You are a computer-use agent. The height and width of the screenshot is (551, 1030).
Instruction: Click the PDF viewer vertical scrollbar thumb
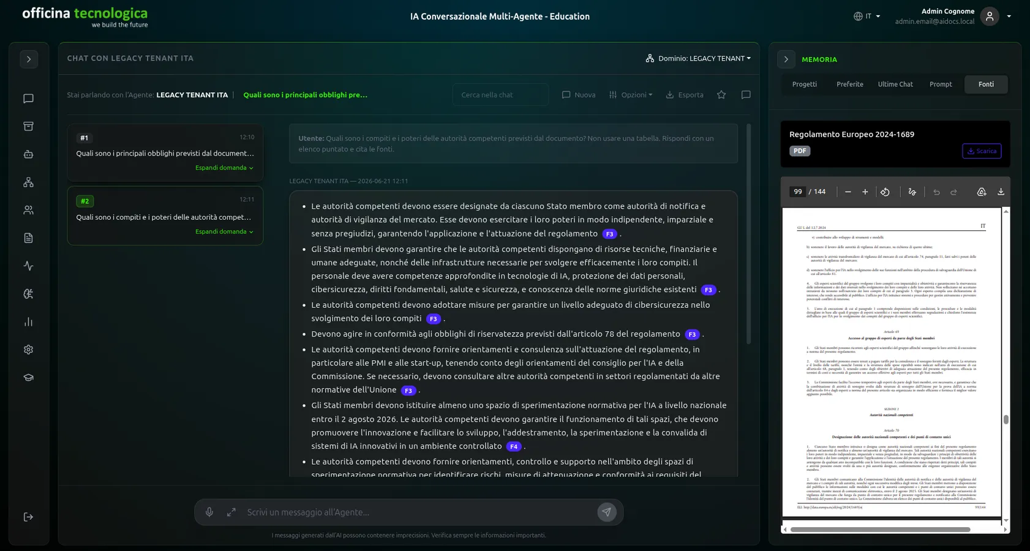1006,419
